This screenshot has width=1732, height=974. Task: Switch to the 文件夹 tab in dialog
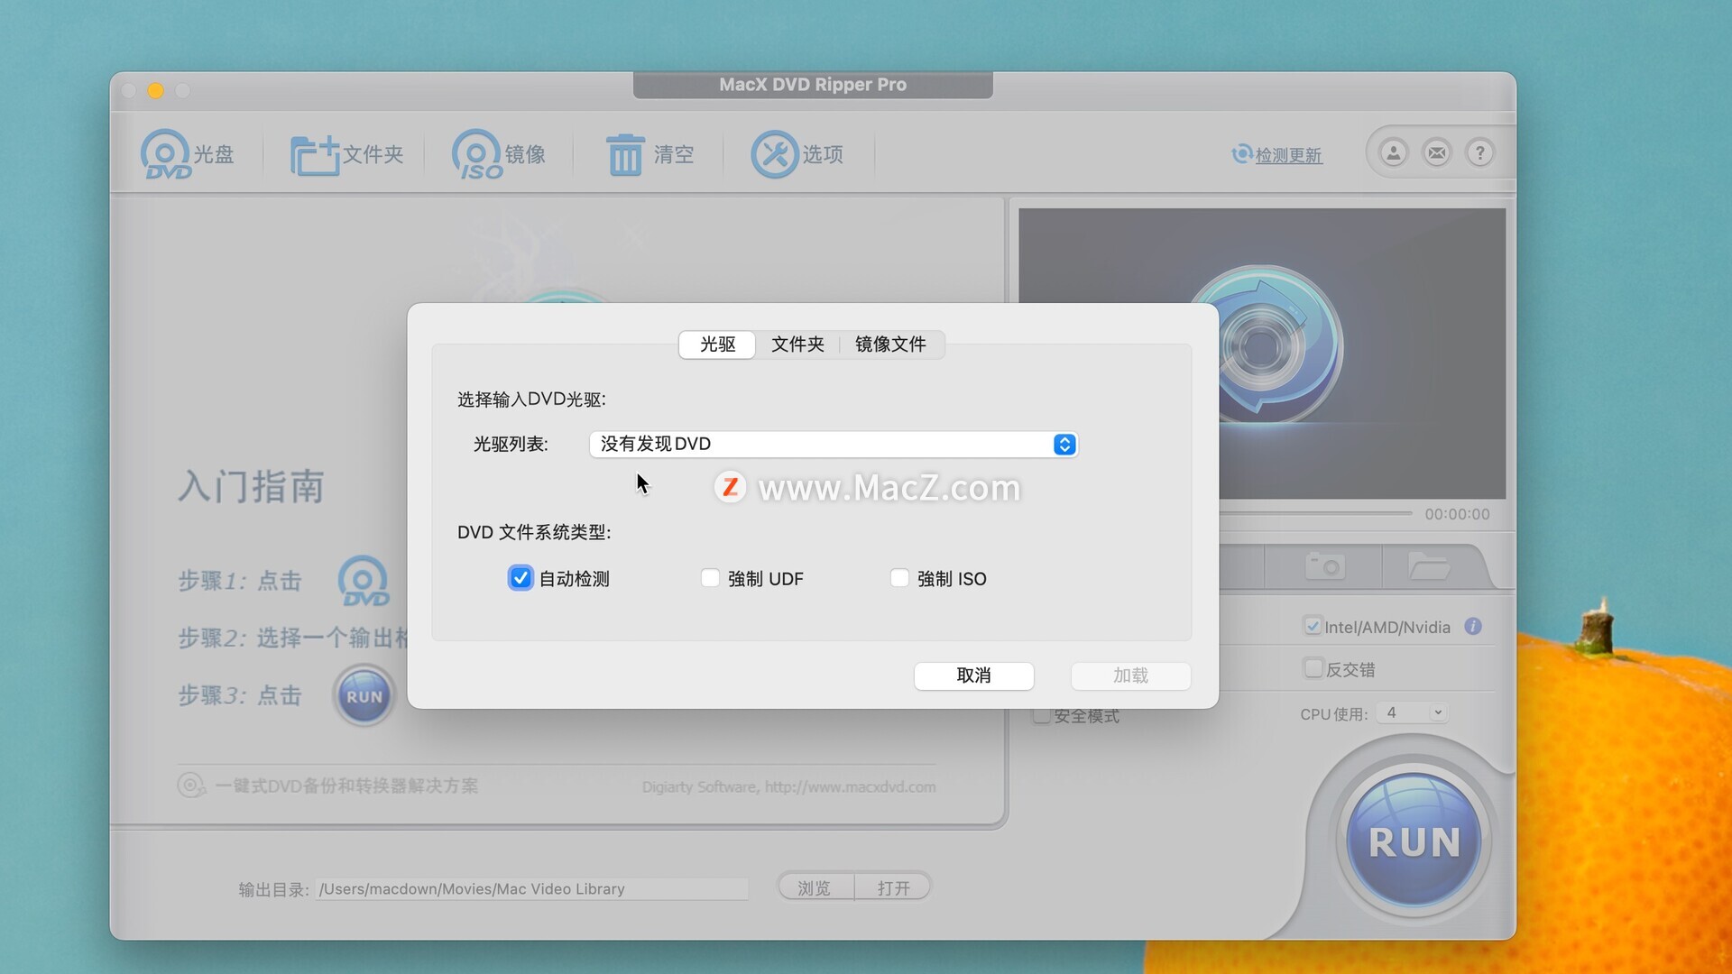(x=797, y=345)
